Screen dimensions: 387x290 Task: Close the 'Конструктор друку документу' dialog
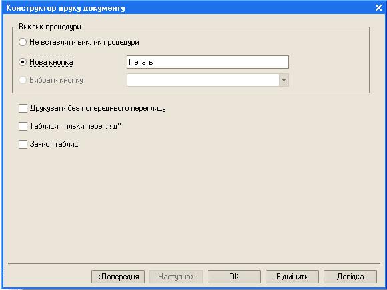coord(378,8)
